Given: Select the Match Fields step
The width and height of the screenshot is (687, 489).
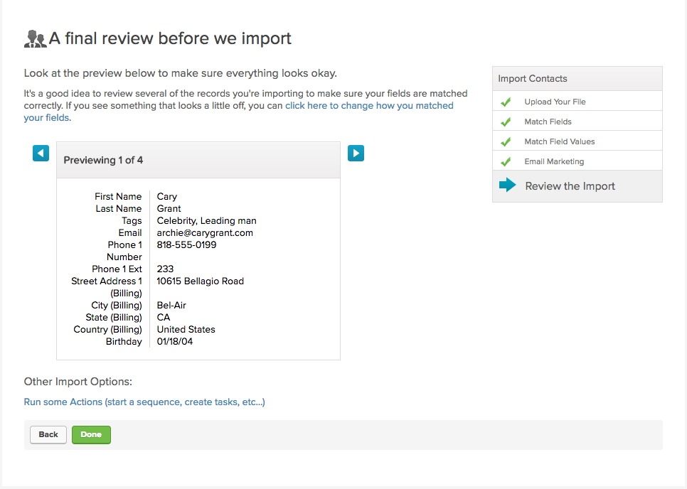Looking at the screenshot, I should click(x=577, y=122).
